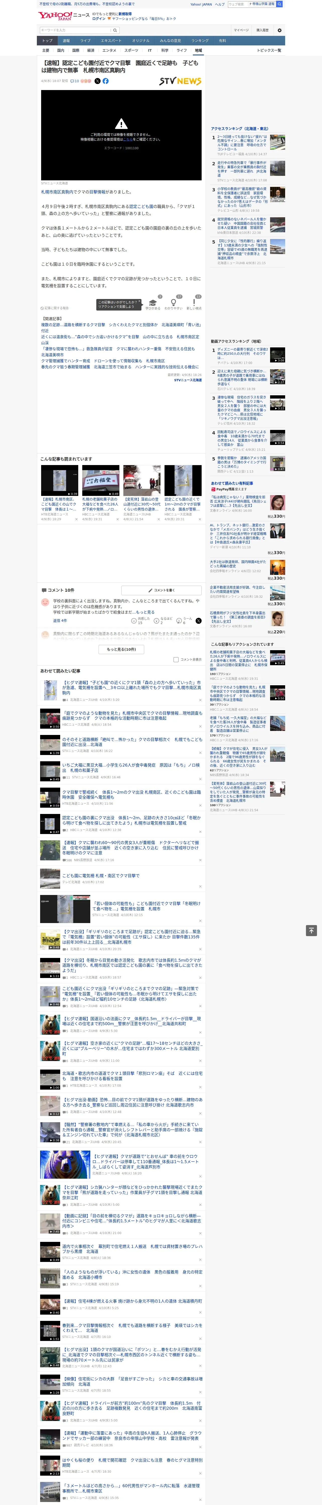Click STVニュース北海道 source link below update time
Image resolution: width=322 pixels, height=1505 pixels.
pyautogui.click(x=188, y=380)
